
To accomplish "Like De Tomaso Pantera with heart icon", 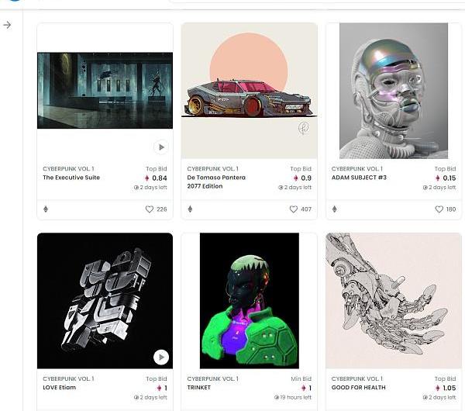I will [293, 209].
